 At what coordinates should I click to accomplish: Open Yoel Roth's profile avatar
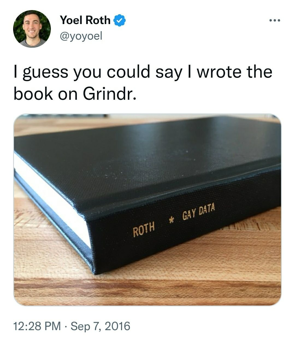pyautogui.click(x=32, y=29)
